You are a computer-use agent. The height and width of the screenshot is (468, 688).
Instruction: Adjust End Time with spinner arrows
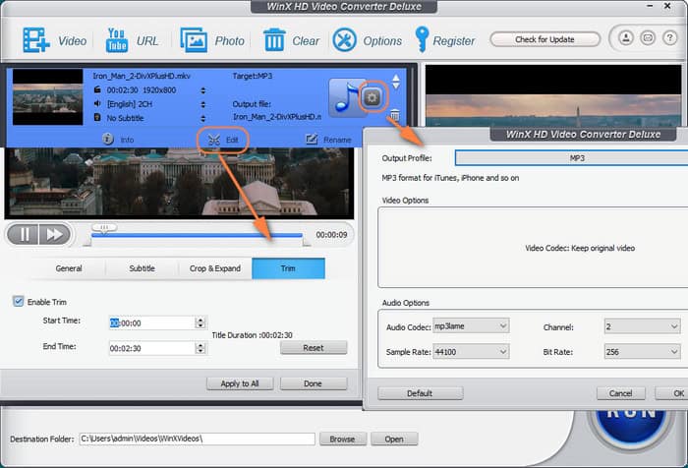tap(201, 349)
